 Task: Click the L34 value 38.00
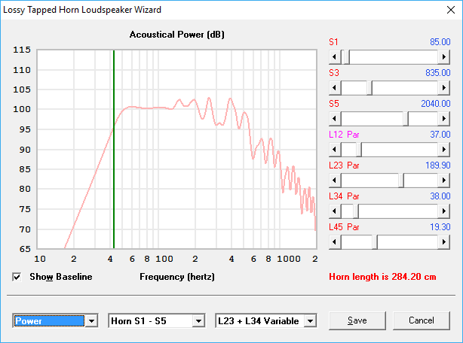coord(440,196)
